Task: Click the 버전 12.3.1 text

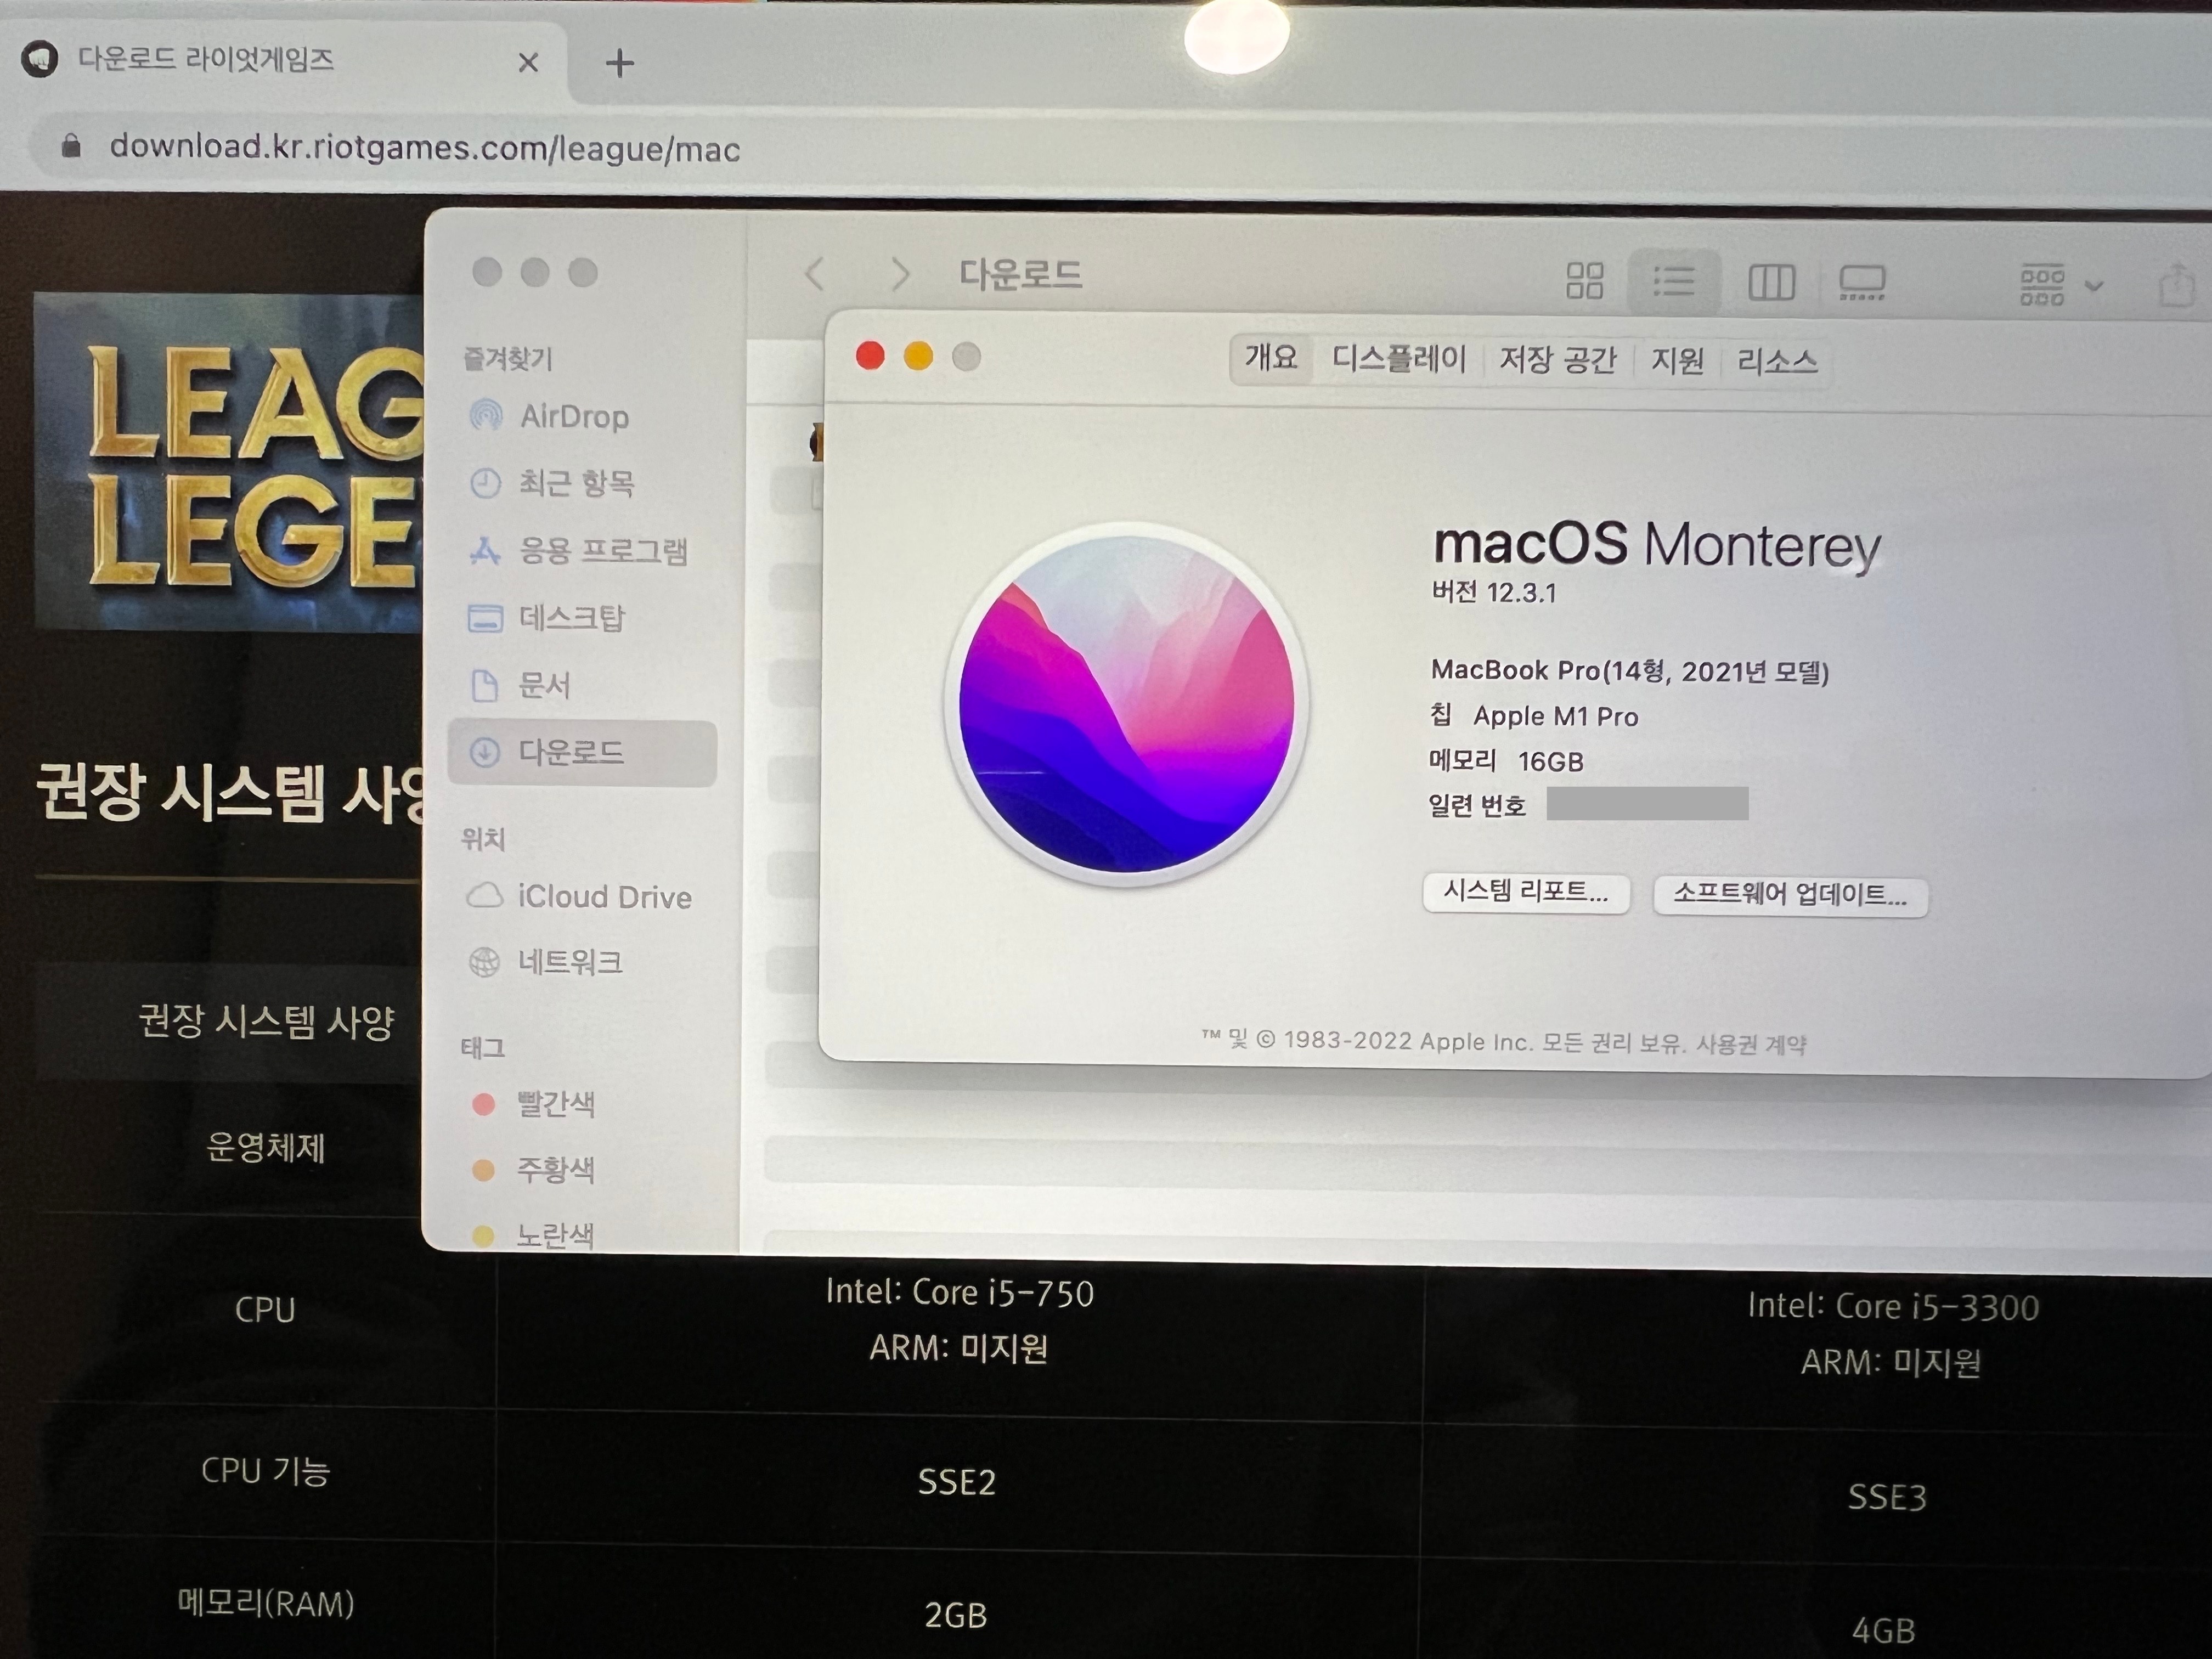Action: (1494, 592)
